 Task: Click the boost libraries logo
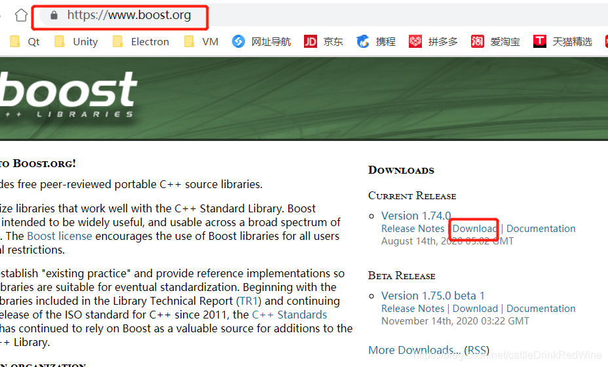[x=68, y=95]
